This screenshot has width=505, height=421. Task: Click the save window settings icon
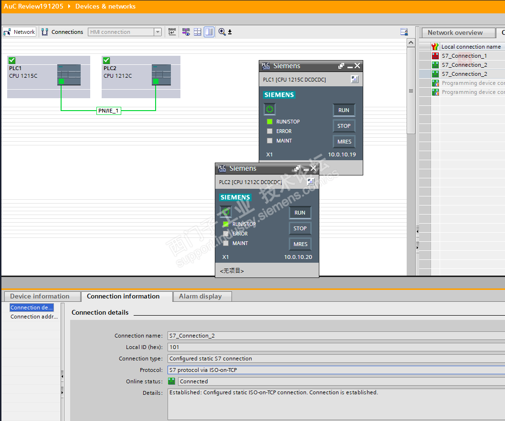tap(404, 31)
